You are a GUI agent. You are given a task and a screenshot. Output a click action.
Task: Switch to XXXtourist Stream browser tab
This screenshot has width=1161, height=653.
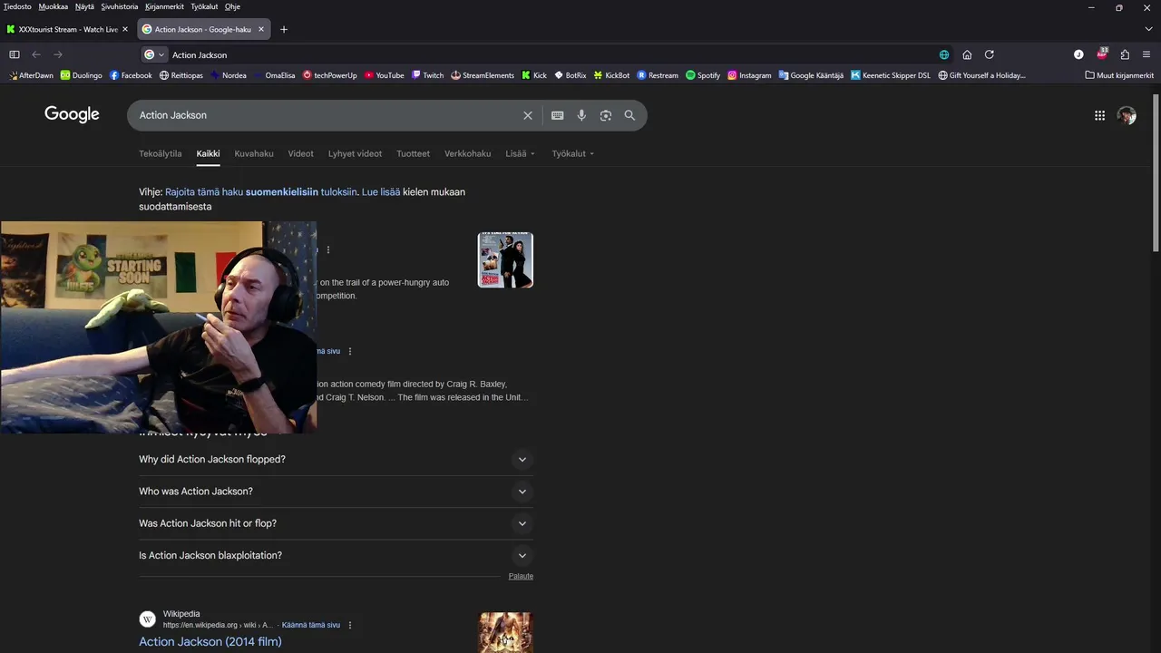[68, 29]
